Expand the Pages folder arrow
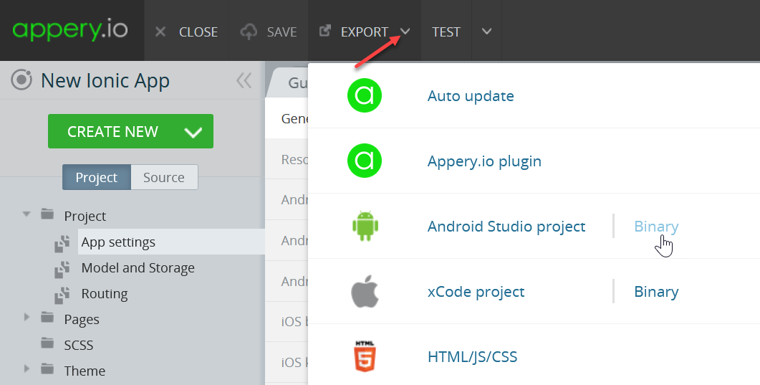Viewport: 760px width, 385px height. click(x=27, y=317)
